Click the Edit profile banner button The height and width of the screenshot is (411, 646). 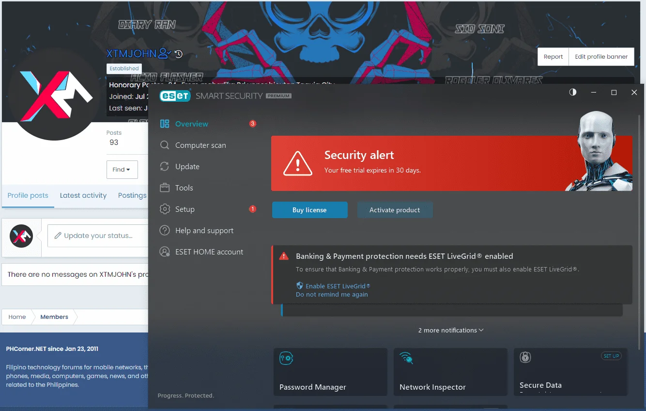pos(601,57)
